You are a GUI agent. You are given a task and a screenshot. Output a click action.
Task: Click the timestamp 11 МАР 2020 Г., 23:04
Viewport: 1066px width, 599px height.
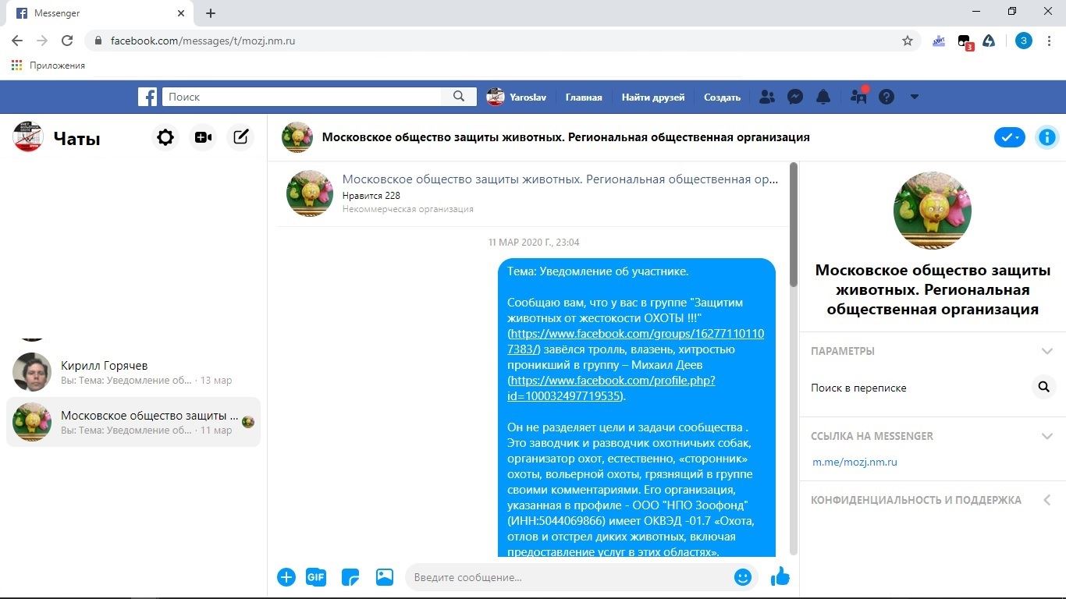(x=534, y=243)
